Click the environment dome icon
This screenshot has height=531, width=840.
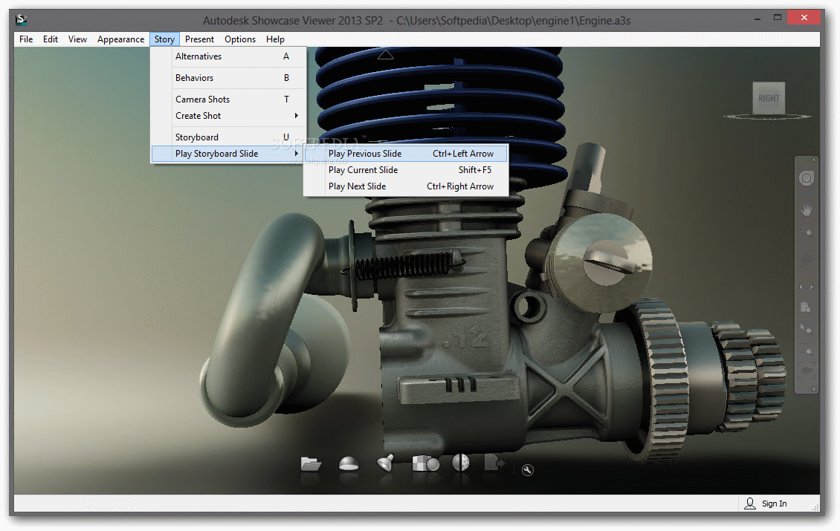pos(349,463)
